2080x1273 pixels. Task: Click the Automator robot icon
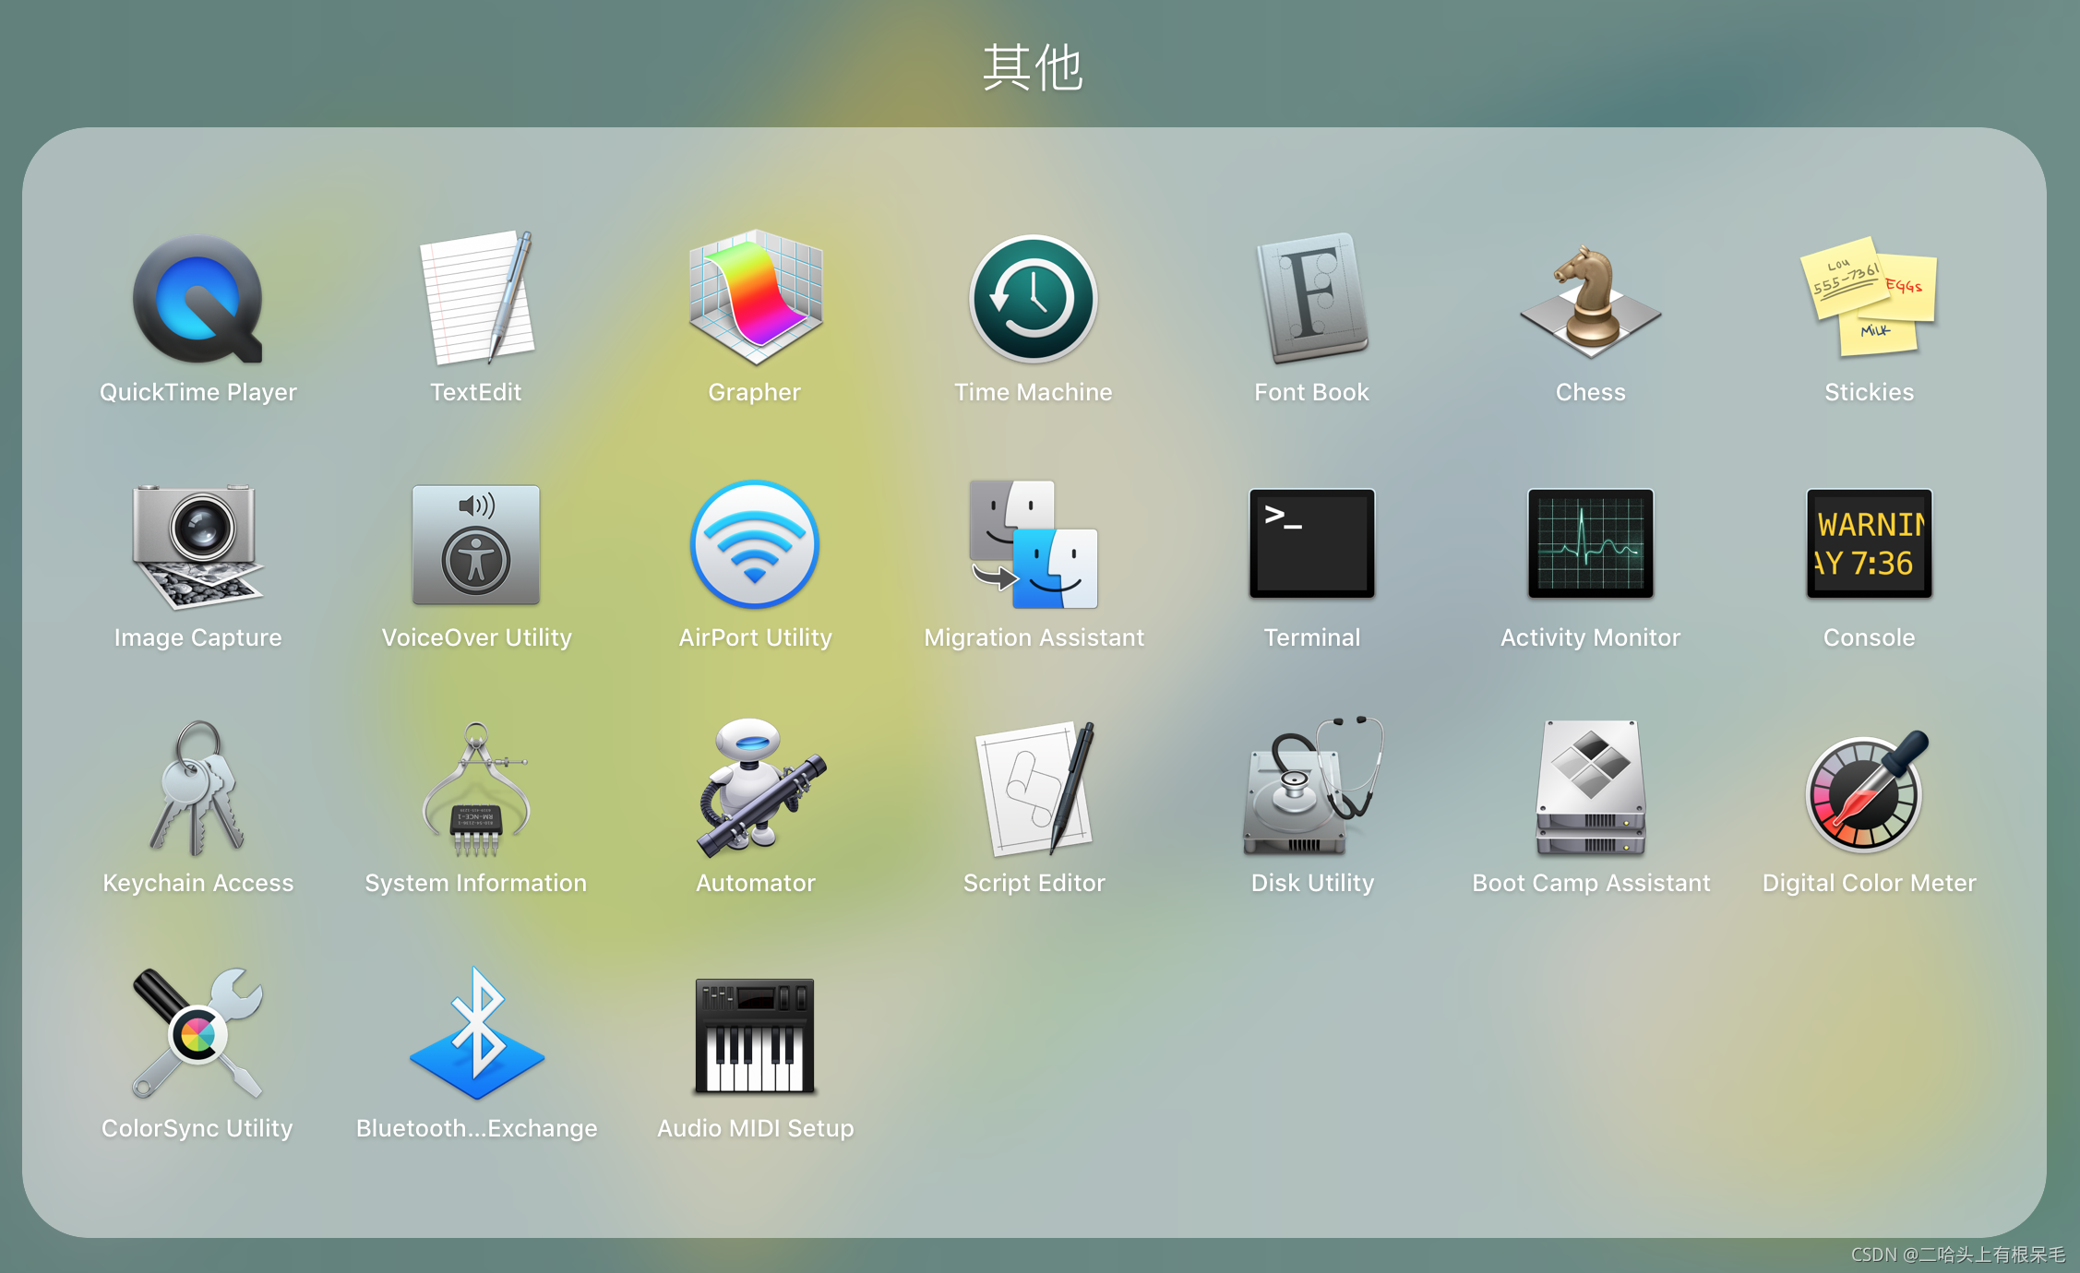click(755, 791)
